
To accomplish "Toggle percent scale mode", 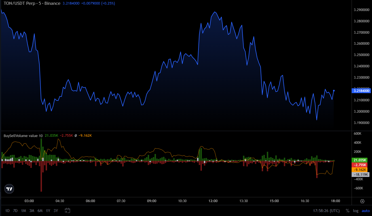I will (x=348, y=211).
